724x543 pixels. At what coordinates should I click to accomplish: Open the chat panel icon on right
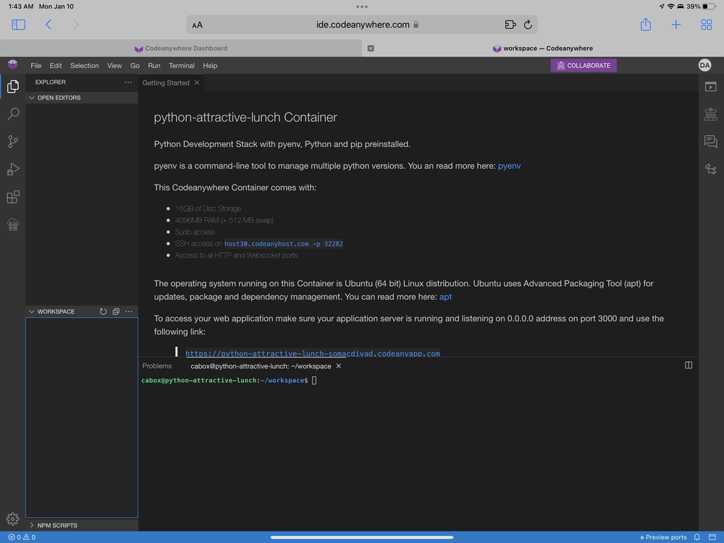pos(711,141)
